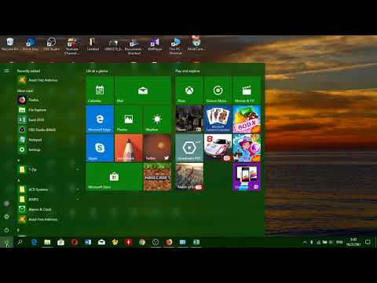Launch Edge from the taskbar

pyautogui.click(x=34, y=242)
